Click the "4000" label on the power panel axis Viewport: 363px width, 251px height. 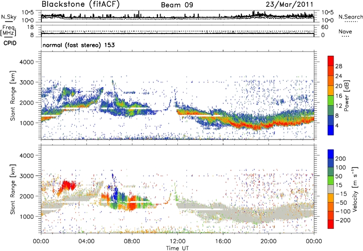tap(26, 62)
